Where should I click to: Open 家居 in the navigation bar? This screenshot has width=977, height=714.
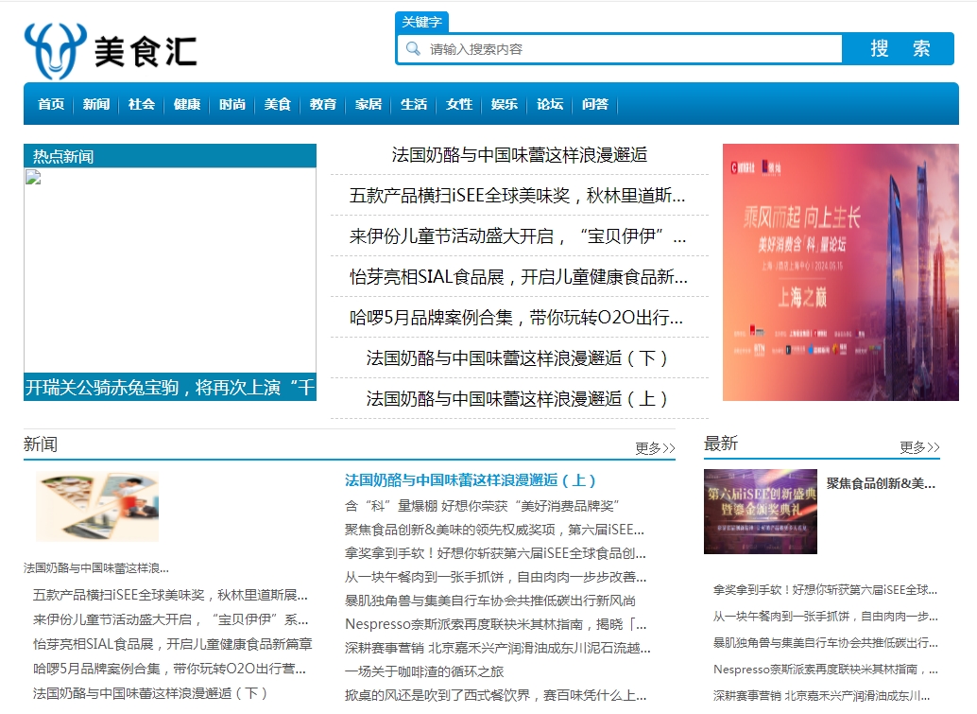(369, 104)
